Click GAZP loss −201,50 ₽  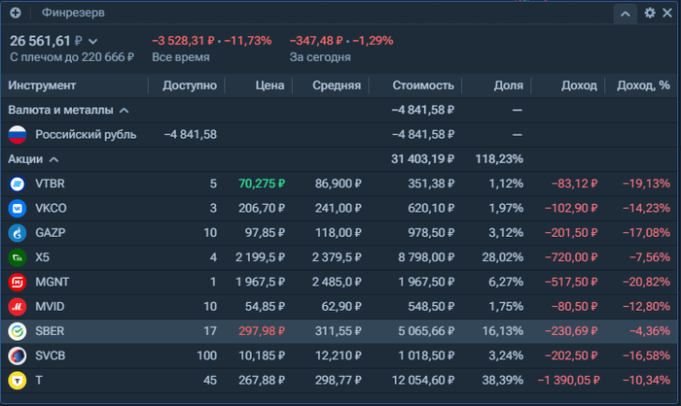[571, 233]
